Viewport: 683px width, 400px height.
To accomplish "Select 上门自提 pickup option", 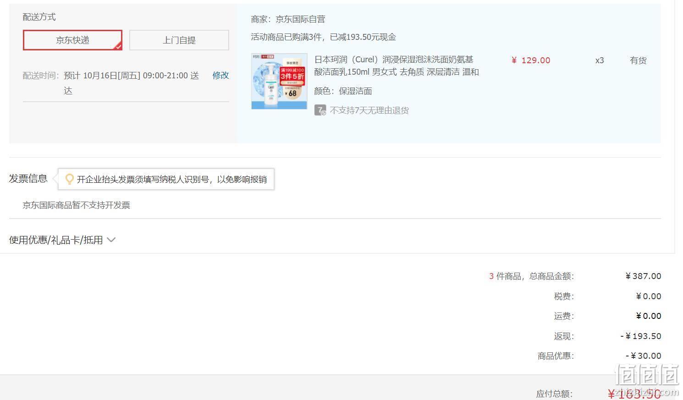I will click(x=179, y=40).
